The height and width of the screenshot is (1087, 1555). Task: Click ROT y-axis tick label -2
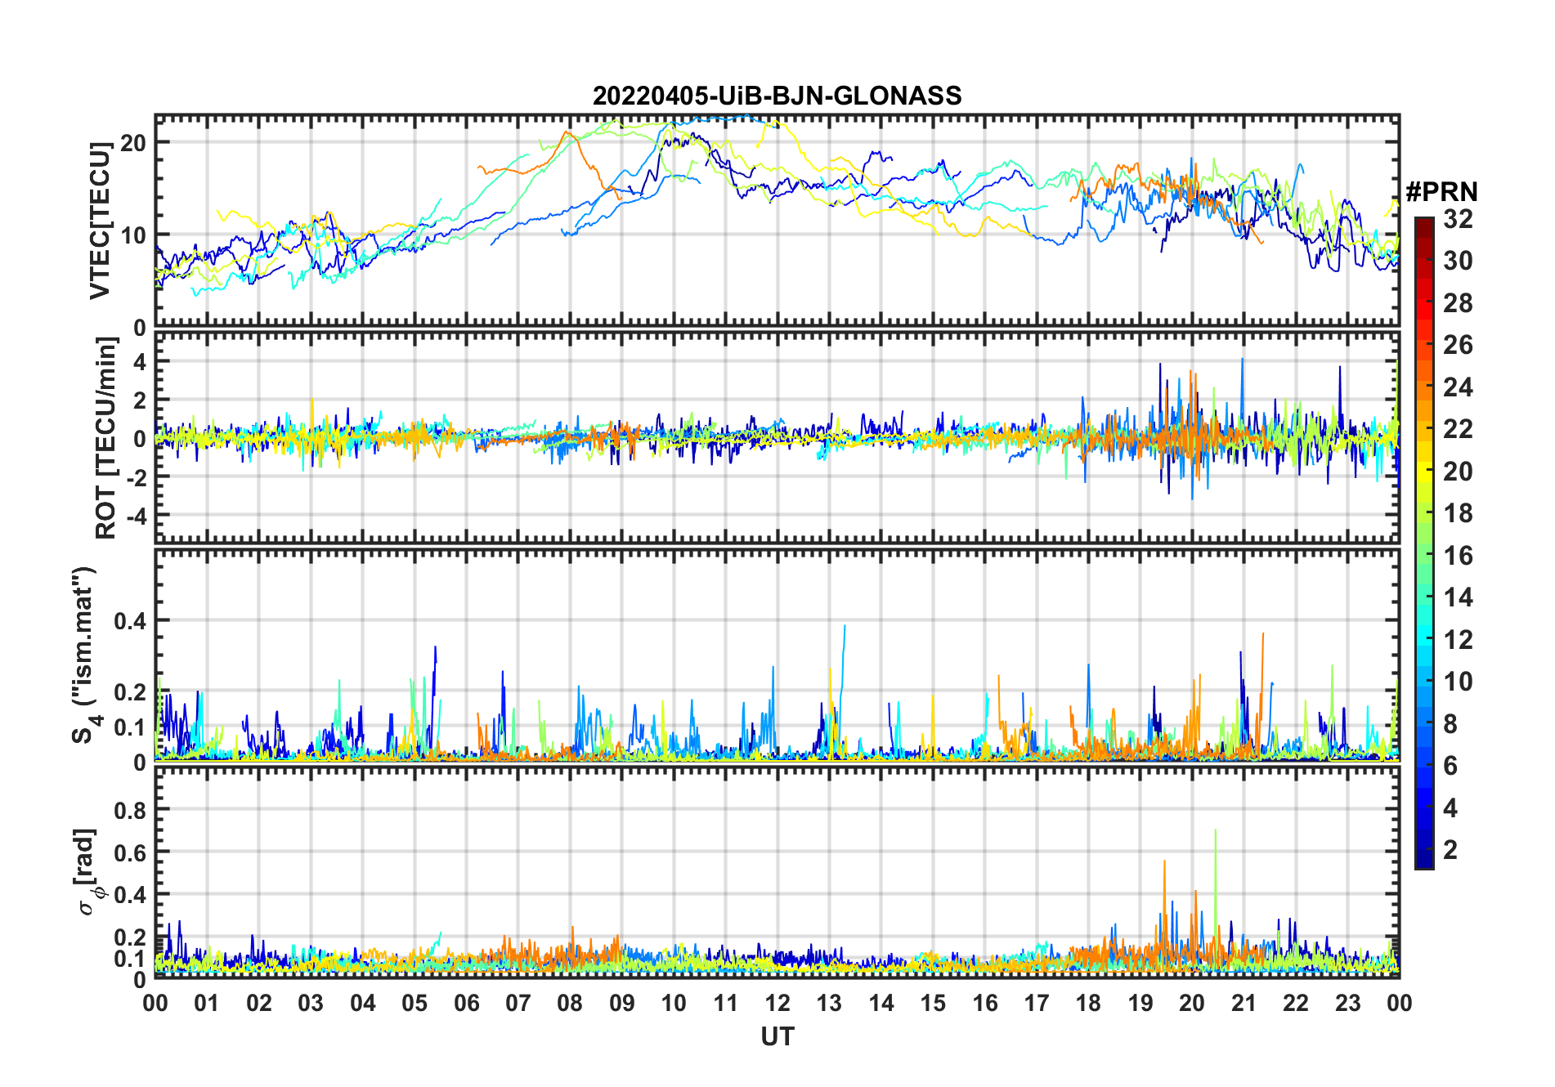coord(136,477)
